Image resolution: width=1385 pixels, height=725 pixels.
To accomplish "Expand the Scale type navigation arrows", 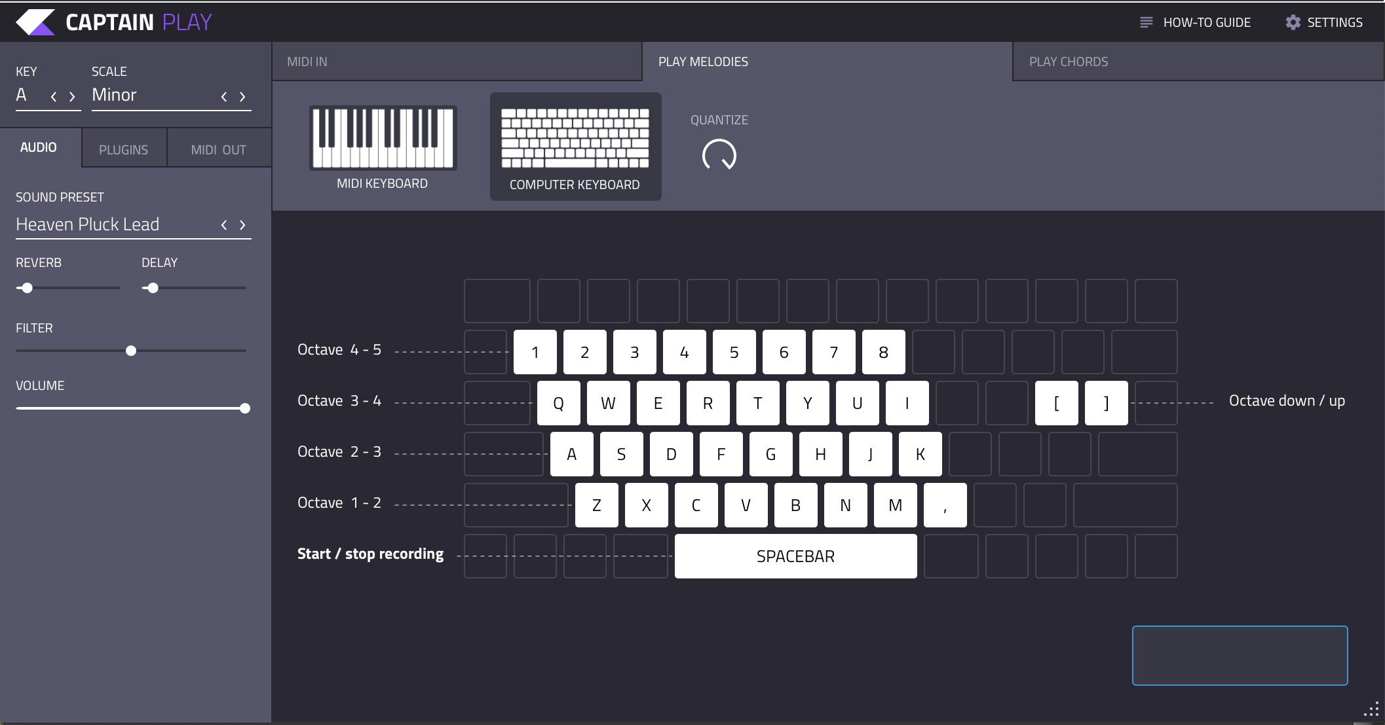I will click(235, 94).
